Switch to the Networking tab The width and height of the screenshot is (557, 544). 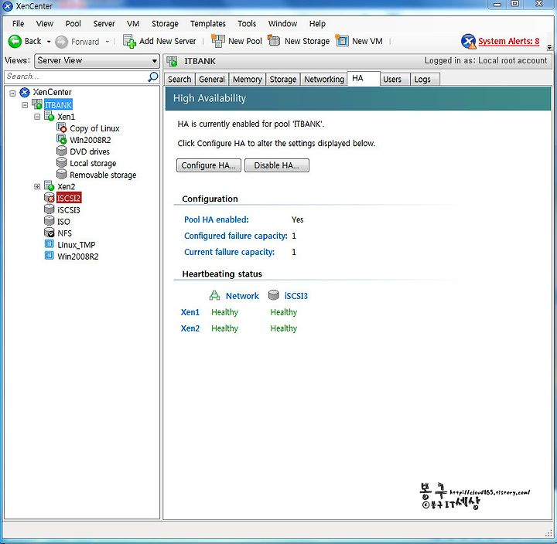pyautogui.click(x=324, y=79)
